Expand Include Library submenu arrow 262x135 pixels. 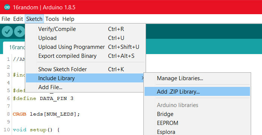pos(142,78)
